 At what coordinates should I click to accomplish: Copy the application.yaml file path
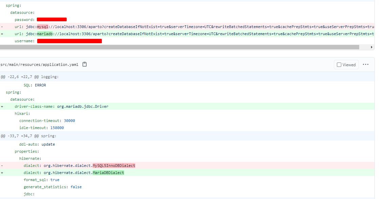tap(85, 65)
